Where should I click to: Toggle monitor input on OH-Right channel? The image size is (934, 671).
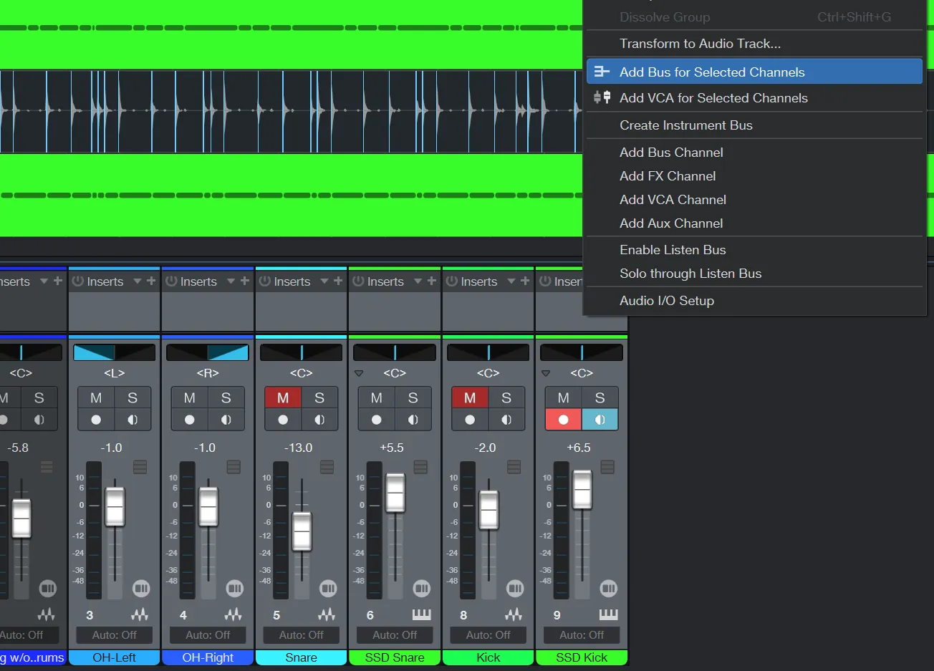tap(226, 420)
